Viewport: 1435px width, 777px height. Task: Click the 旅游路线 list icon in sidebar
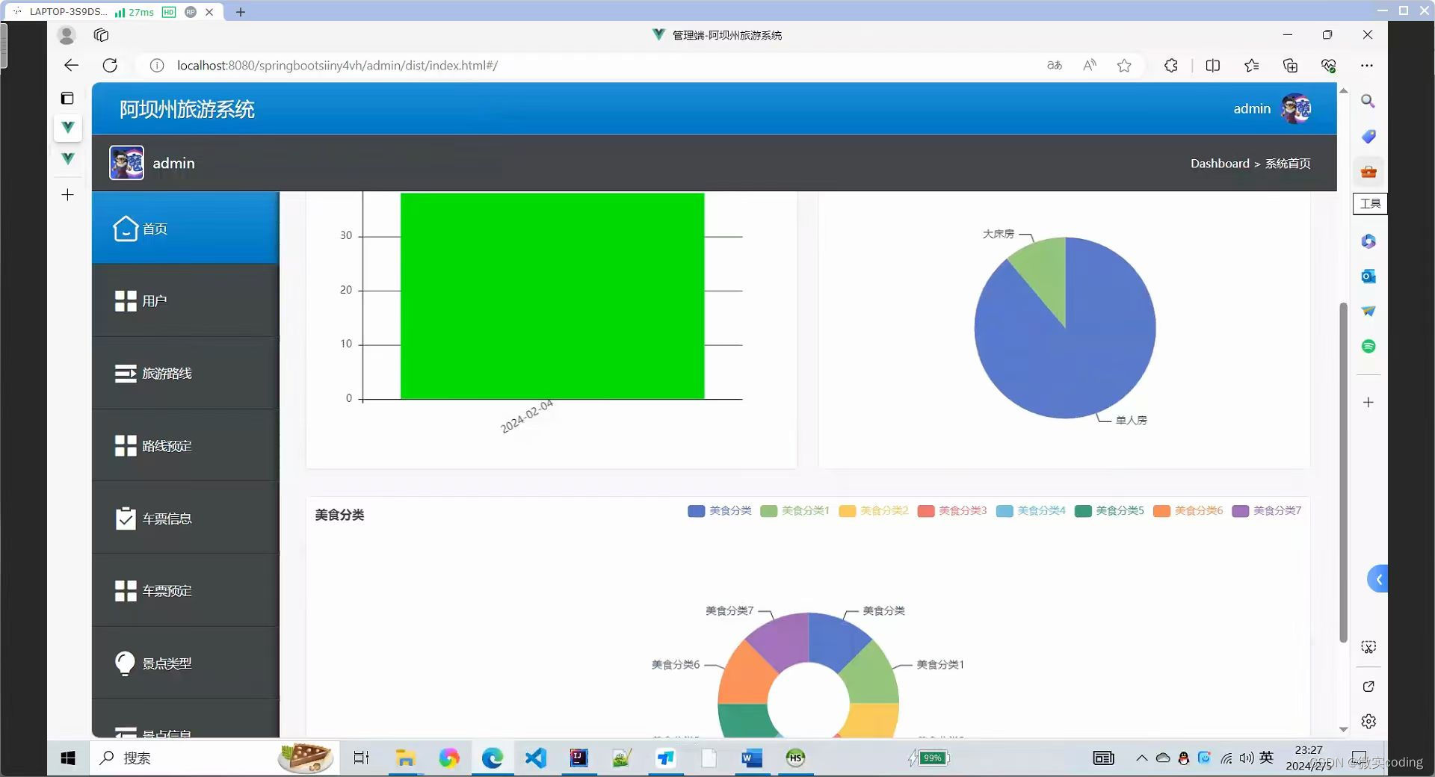(125, 374)
